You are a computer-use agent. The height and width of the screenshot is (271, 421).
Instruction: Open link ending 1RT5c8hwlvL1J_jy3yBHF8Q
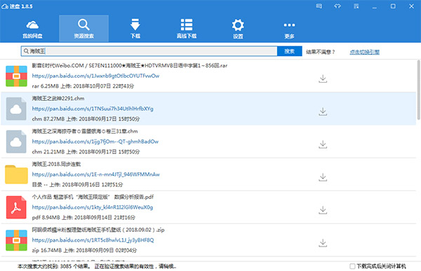click(x=93, y=240)
